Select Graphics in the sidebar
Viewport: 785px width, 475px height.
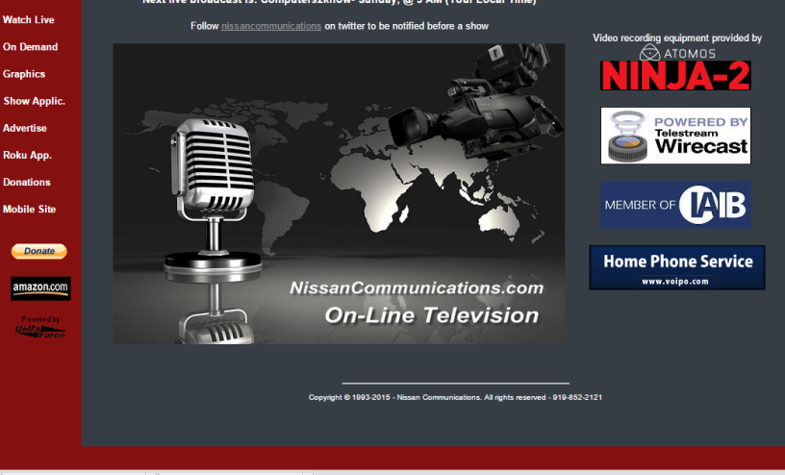(x=24, y=74)
